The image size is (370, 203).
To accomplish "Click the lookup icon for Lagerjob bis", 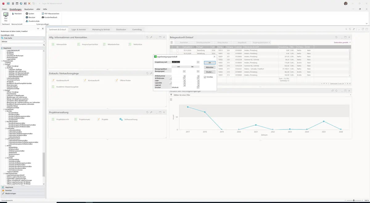I will point(198,85).
